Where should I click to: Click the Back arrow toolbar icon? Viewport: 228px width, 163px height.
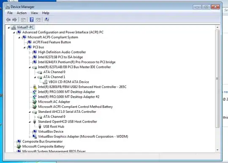(x=8, y=19)
